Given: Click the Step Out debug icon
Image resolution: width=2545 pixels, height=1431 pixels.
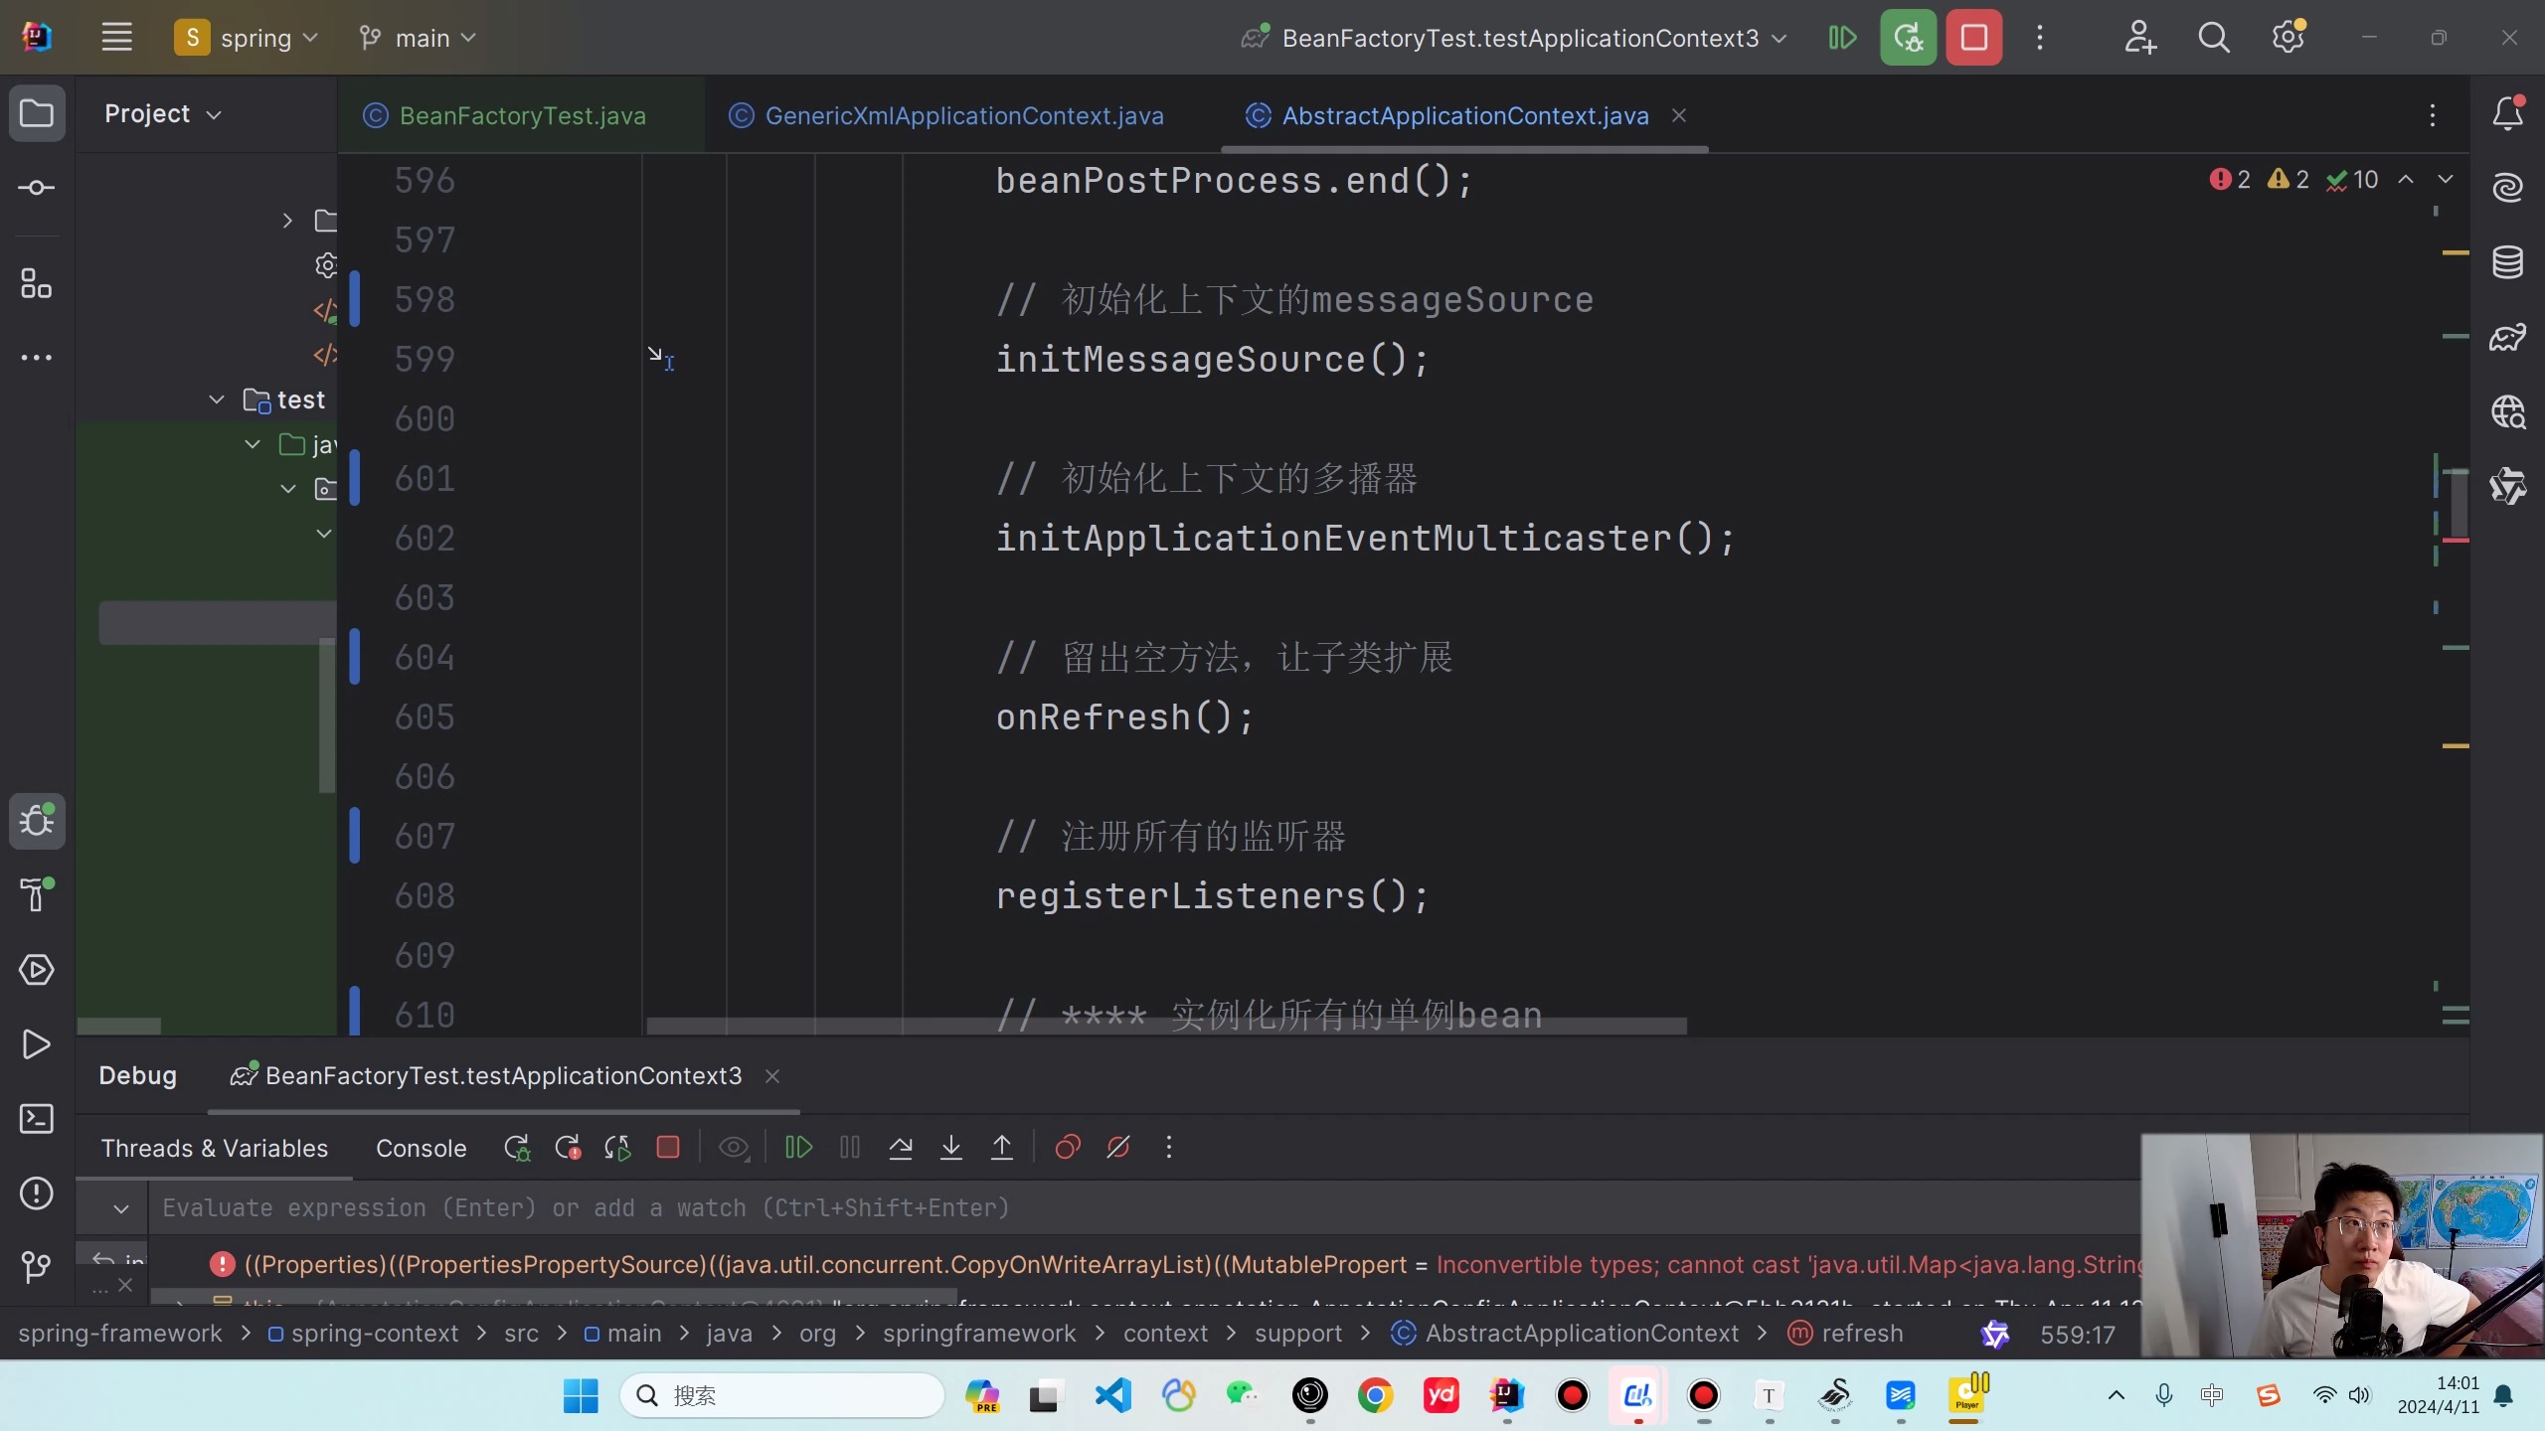Looking at the screenshot, I should pos(1002,1148).
